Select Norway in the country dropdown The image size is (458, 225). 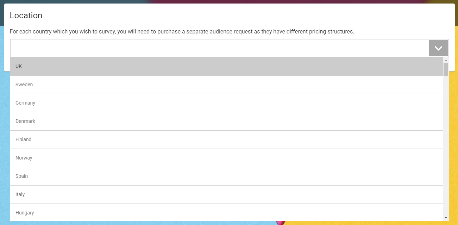(226, 158)
